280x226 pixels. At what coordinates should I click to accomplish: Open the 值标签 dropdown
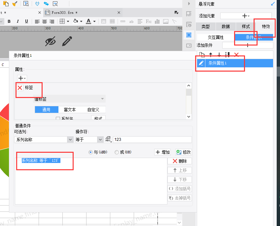coord(69,99)
